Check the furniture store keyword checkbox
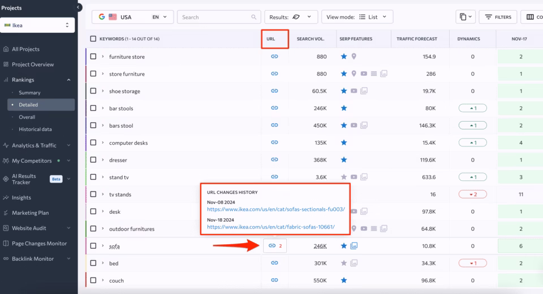The height and width of the screenshot is (294, 543). pyautogui.click(x=93, y=56)
